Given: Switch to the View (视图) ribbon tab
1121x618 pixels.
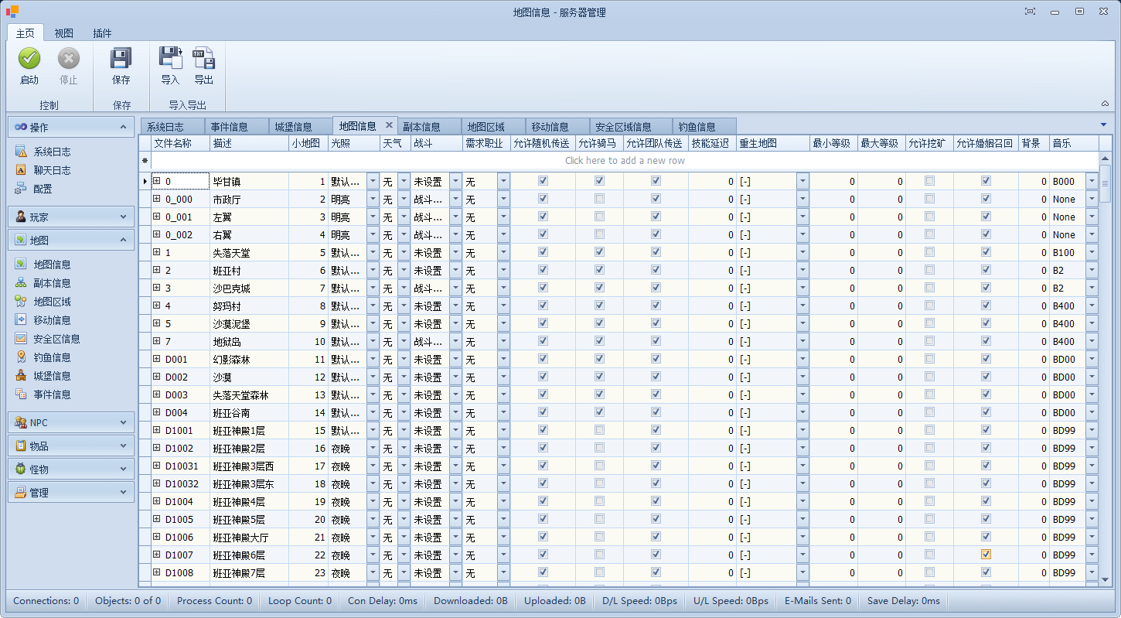Looking at the screenshot, I should pyautogui.click(x=63, y=33).
